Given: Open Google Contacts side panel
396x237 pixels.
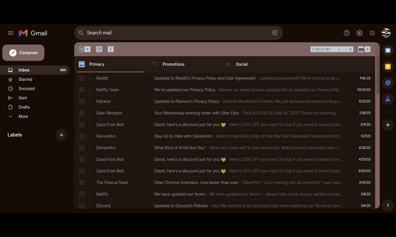Looking at the screenshot, I should (388, 99).
